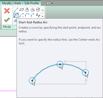This screenshot has width=103, height=98.
Task: Click the ribbon minimize toggle button
Action: tap(48, 3)
